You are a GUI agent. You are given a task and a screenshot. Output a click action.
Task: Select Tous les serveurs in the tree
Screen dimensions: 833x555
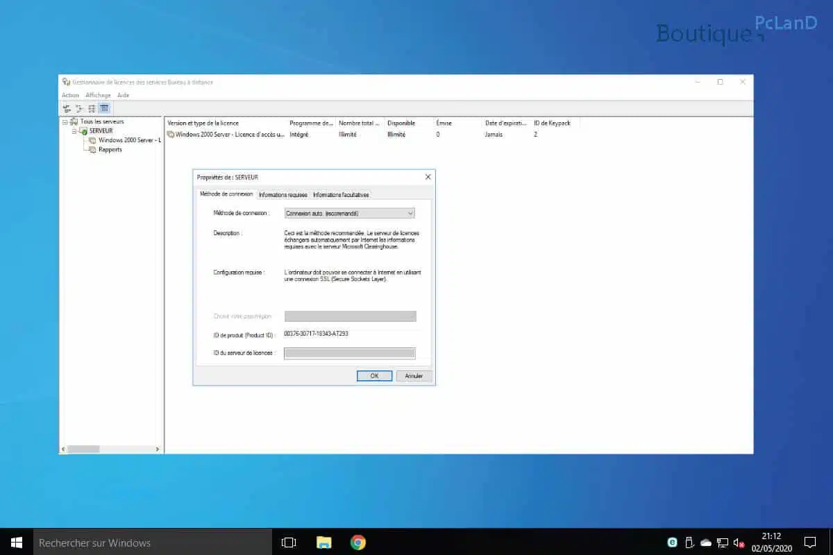(x=102, y=121)
